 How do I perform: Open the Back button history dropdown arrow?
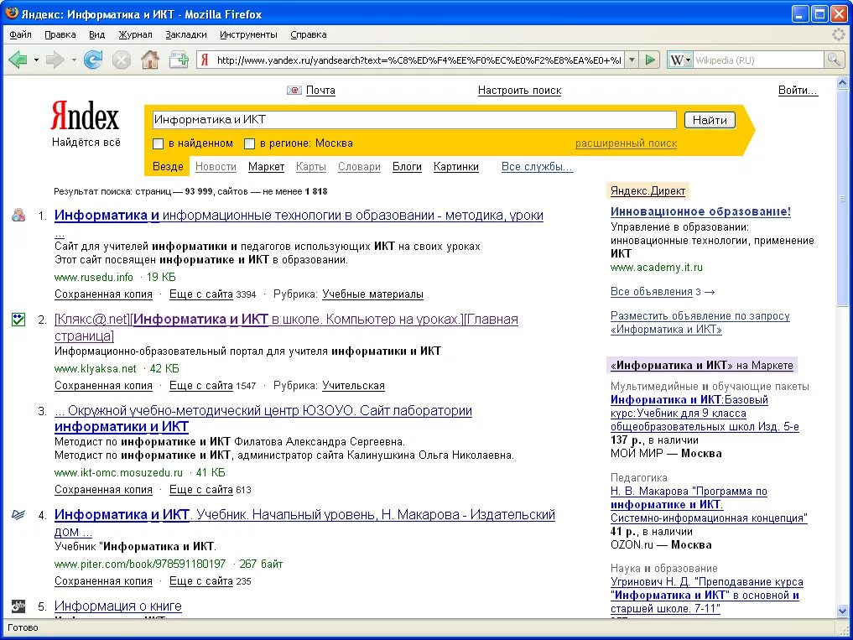pos(36,60)
